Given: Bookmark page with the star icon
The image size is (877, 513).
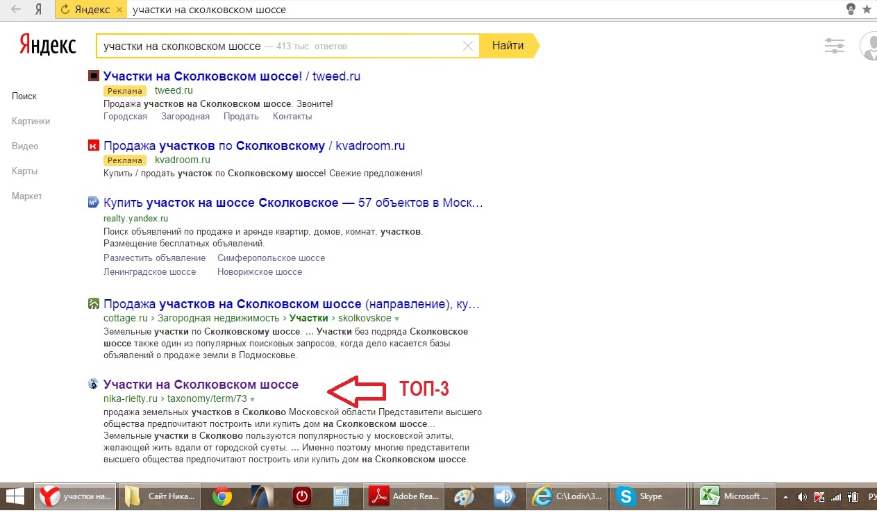Looking at the screenshot, I should (867, 10).
